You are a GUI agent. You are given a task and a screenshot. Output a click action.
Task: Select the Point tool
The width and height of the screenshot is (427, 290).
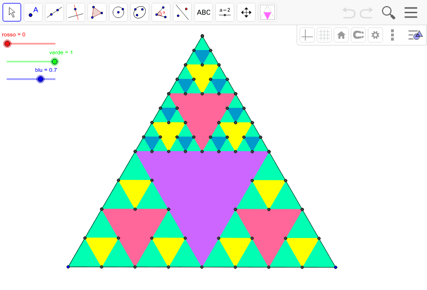pos(33,12)
